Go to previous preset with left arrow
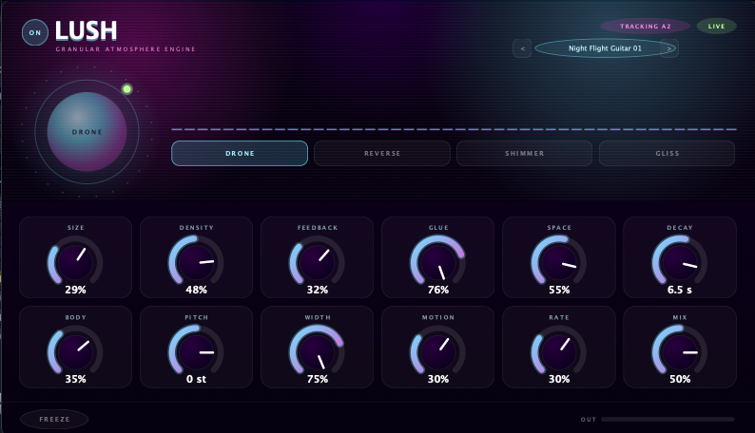 pos(522,48)
